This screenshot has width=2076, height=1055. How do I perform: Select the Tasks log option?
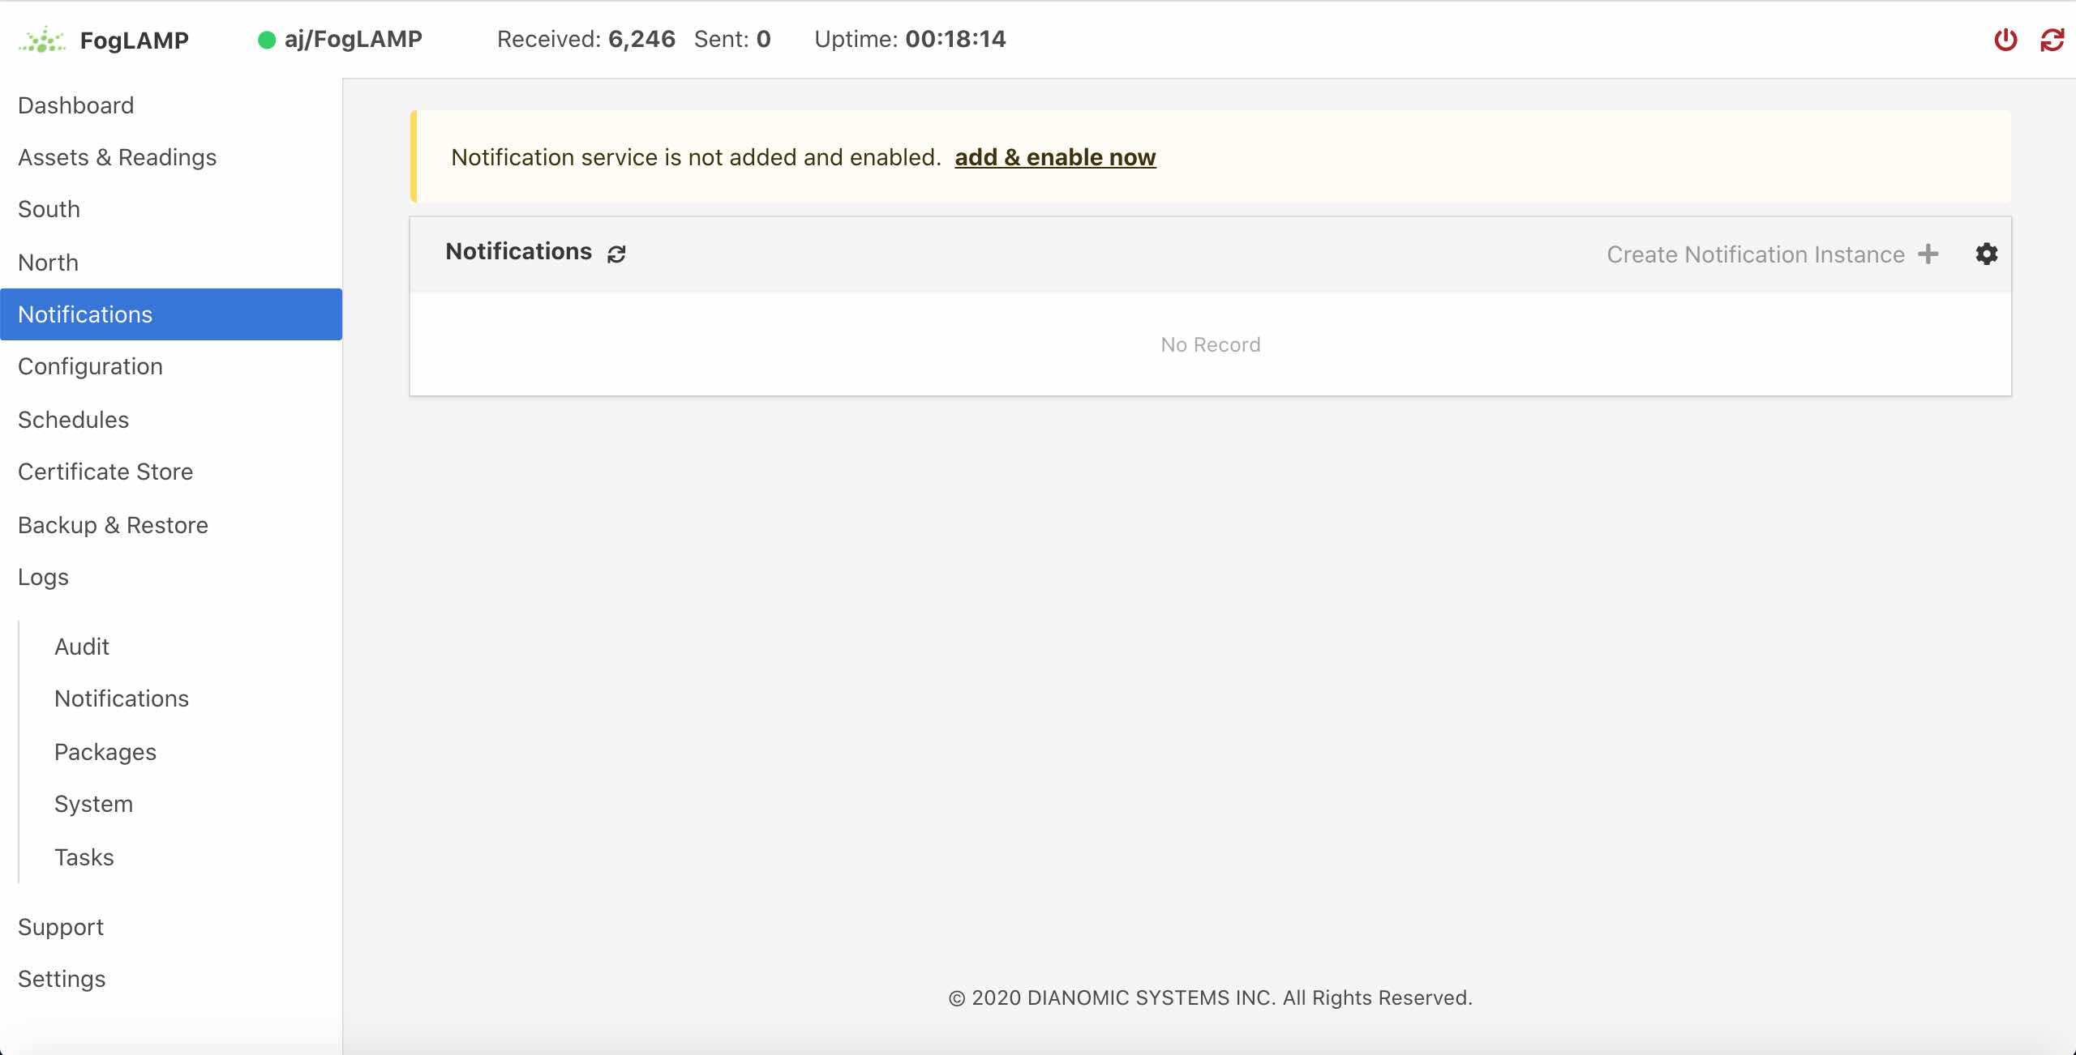[x=84, y=856]
